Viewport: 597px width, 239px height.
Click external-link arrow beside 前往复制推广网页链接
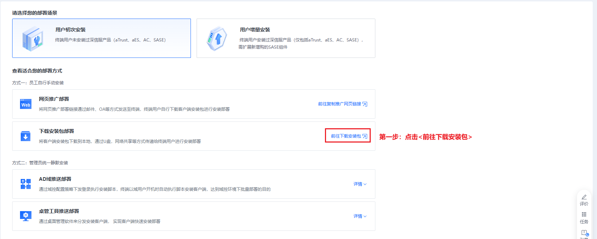tap(365, 104)
